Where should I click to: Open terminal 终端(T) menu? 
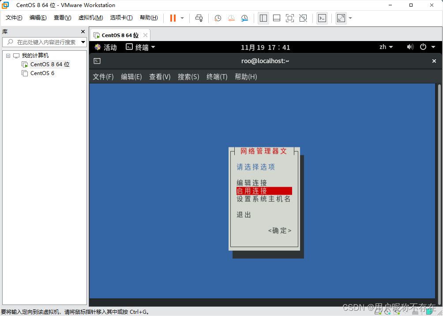[x=217, y=77]
